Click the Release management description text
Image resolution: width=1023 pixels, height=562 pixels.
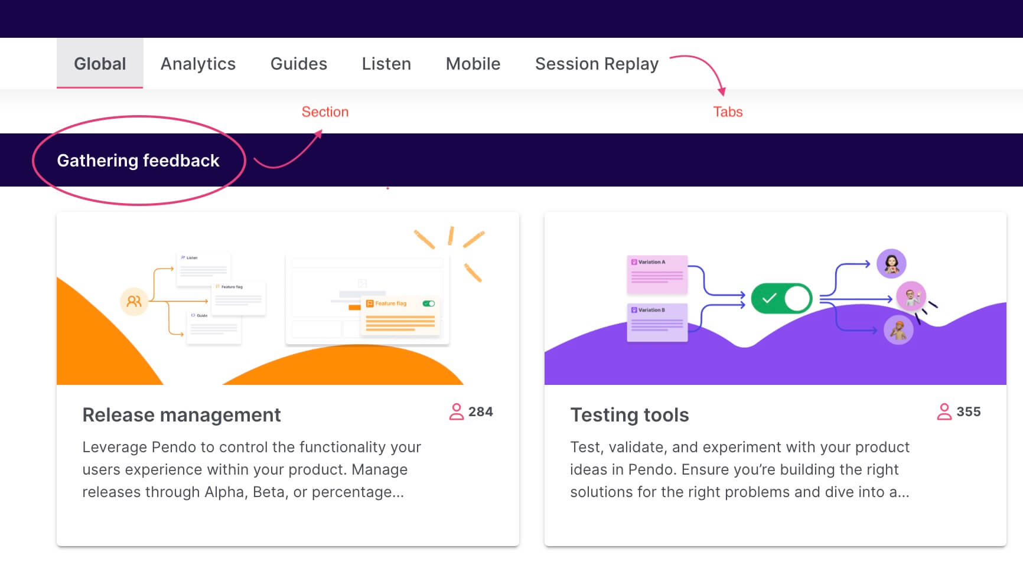tap(252, 469)
